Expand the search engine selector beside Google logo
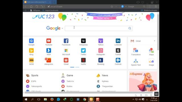This screenshot has width=182, height=102. point(62,28)
